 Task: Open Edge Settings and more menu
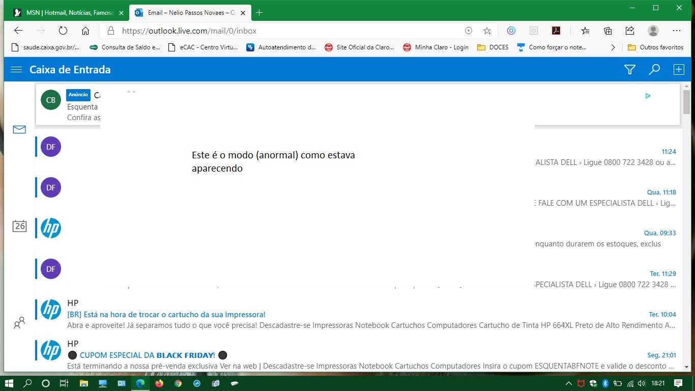coord(677,31)
